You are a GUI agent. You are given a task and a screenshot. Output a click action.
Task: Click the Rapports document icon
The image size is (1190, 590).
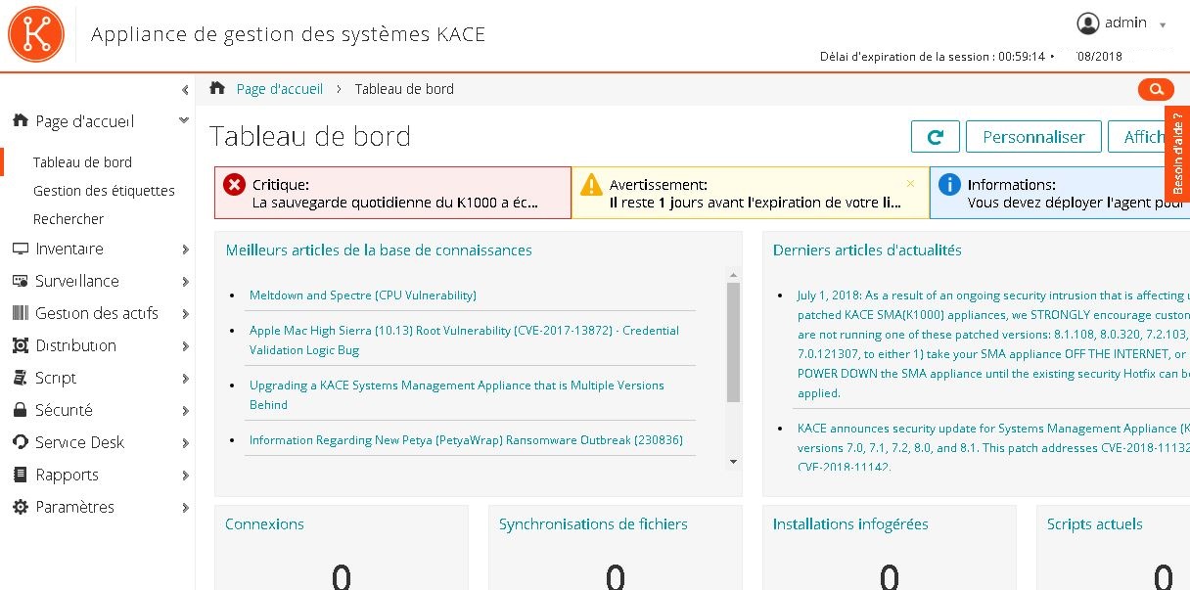tap(20, 475)
